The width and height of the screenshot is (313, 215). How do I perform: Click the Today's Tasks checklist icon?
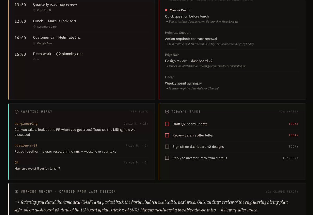tap(167, 111)
